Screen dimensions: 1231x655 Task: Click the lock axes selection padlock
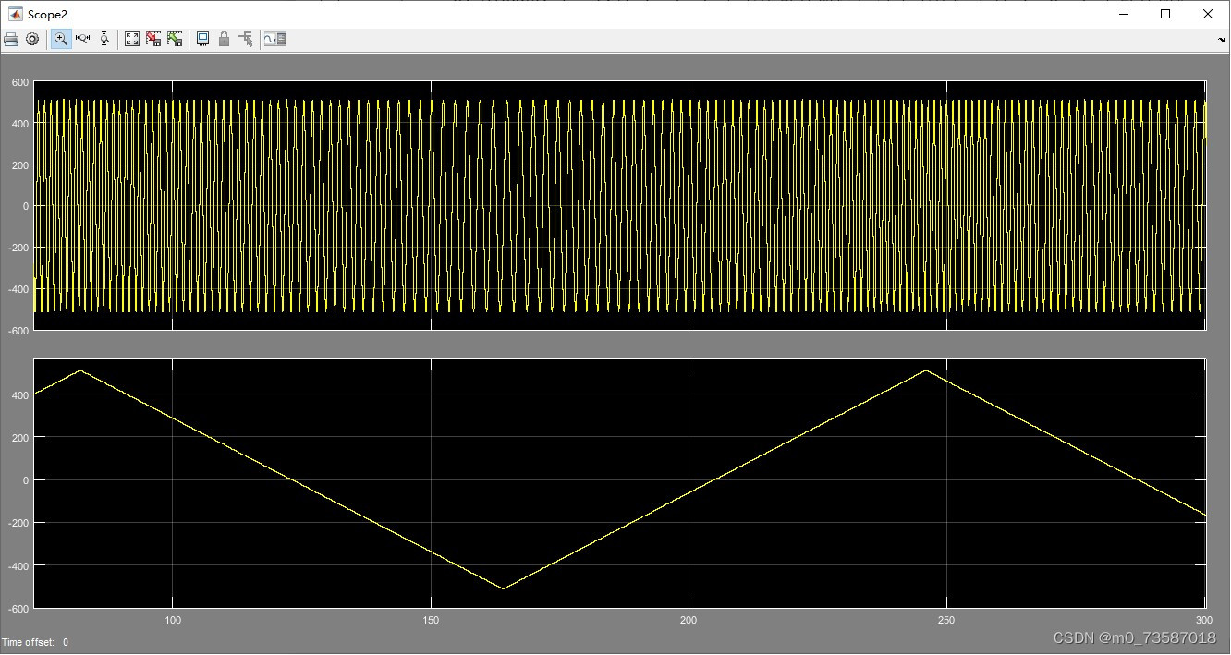[x=224, y=39]
